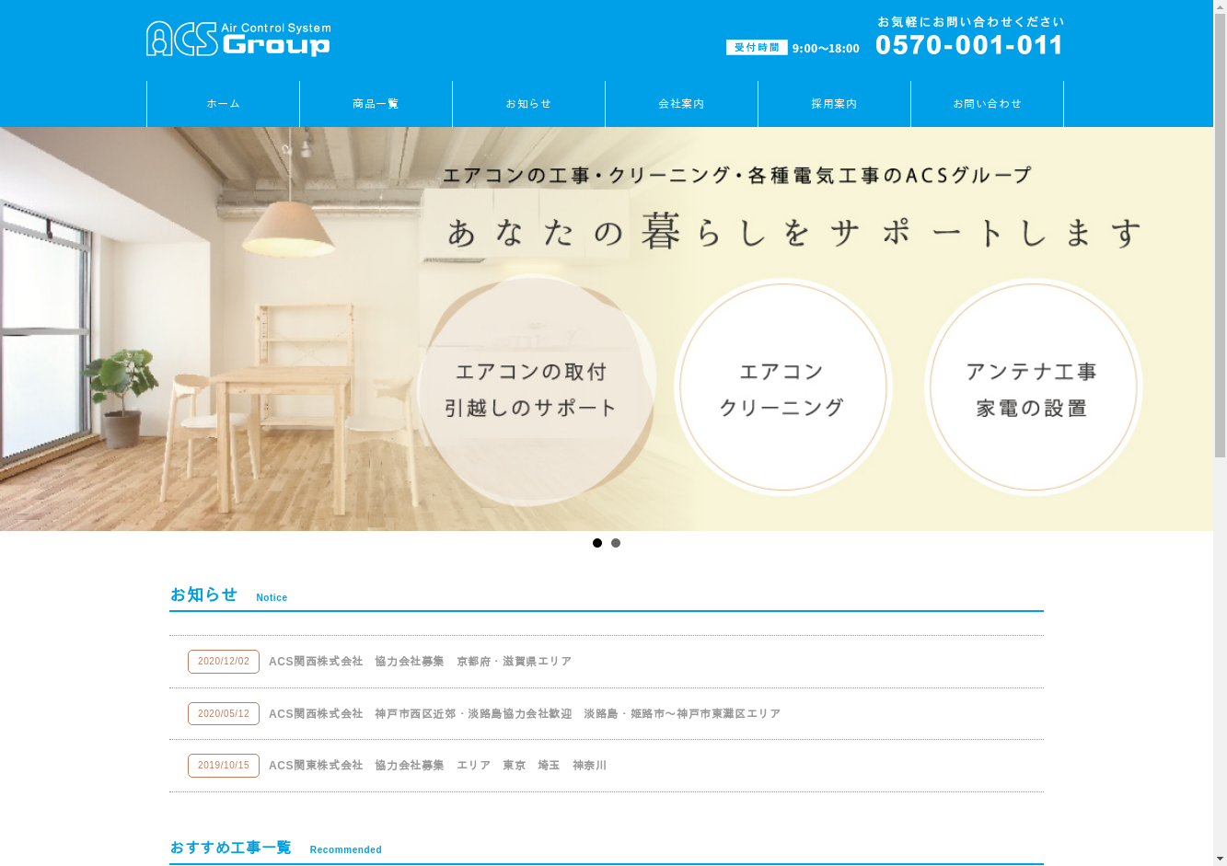Image resolution: width=1227 pixels, height=866 pixels.
Task: Select the first slider dot
Action: [x=597, y=543]
